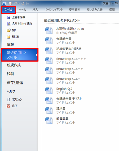Click the file path E:¥FAQ 作業用
This screenshot has height=151, width=119.
pyautogui.click(x=67, y=33)
